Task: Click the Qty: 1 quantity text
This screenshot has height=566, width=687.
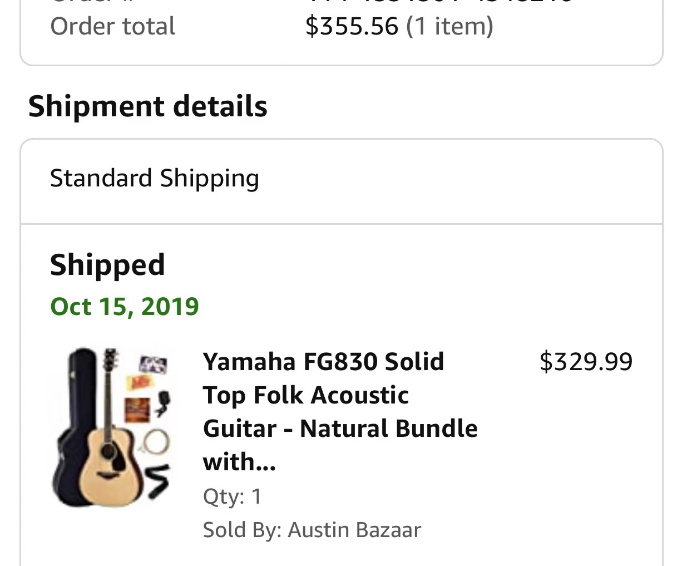Action: [232, 496]
